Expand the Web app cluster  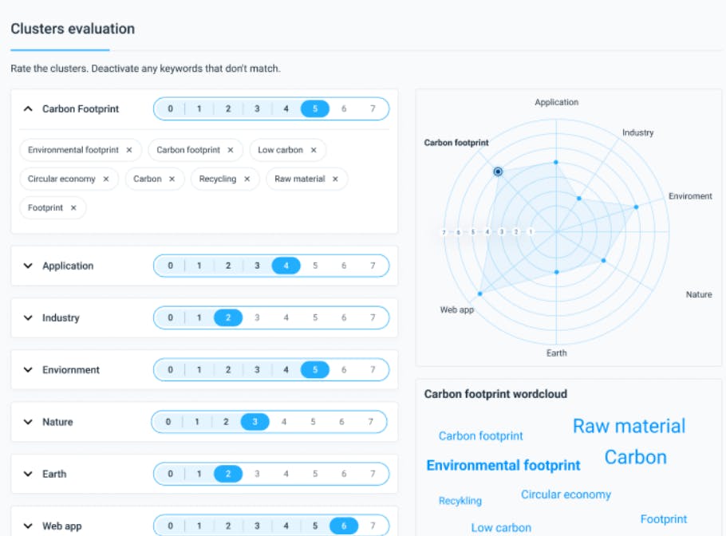(x=28, y=526)
